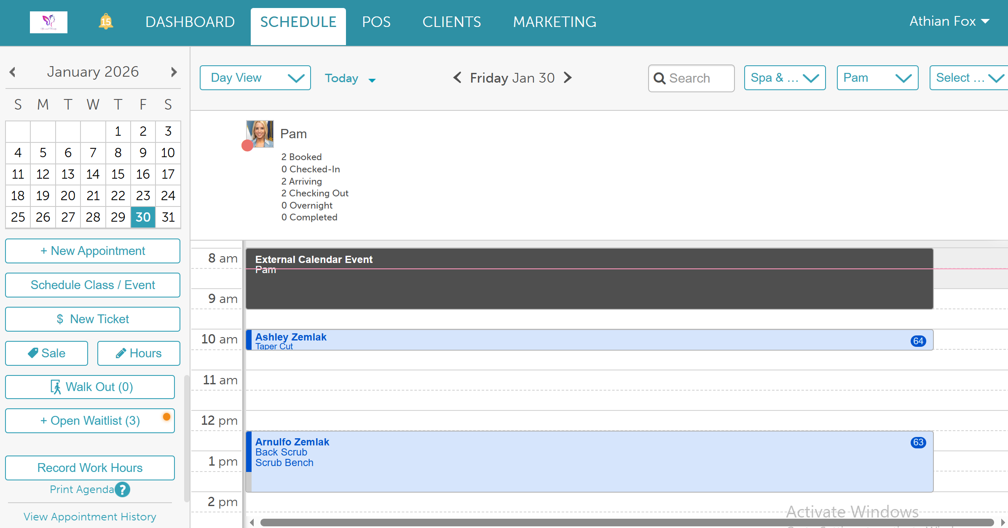Open the Day View dropdown
Viewport: 1008px width, 528px height.
pyautogui.click(x=255, y=78)
